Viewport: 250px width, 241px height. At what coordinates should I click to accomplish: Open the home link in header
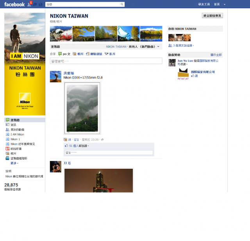[217, 4]
